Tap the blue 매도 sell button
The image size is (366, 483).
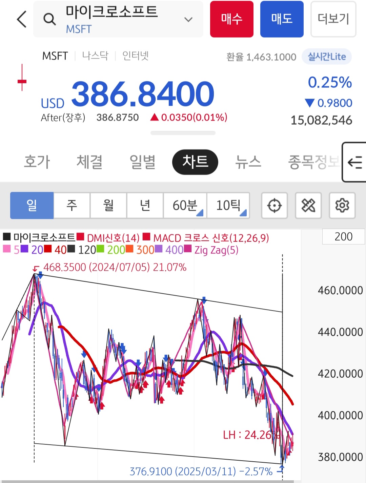pyautogui.click(x=282, y=19)
